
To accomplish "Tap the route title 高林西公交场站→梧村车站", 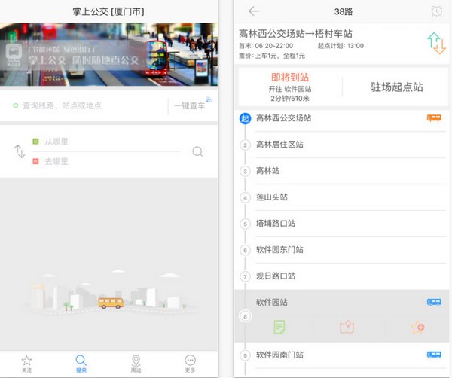I will (x=295, y=34).
